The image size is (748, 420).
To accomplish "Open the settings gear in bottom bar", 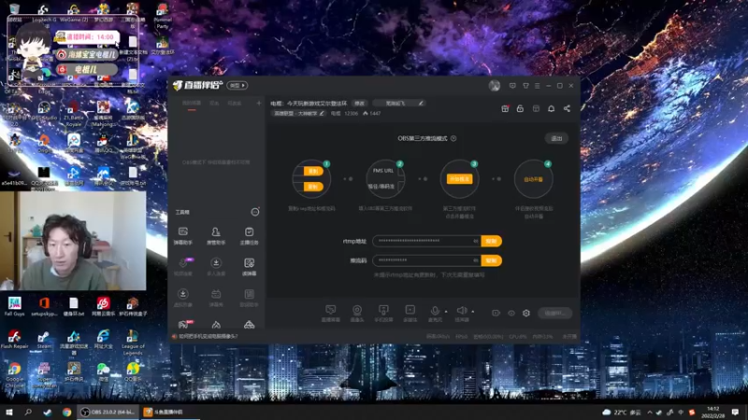I will (x=526, y=313).
